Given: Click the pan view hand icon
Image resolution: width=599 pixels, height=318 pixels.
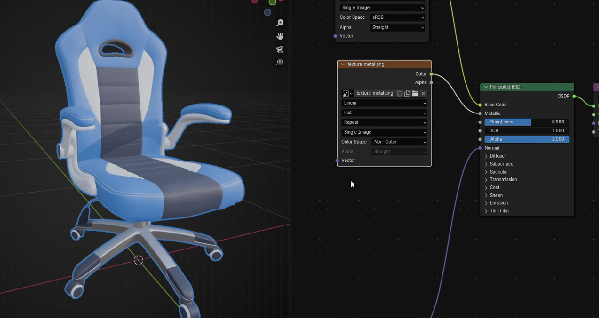Looking at the screenshot, I should (x=280, y=36).
